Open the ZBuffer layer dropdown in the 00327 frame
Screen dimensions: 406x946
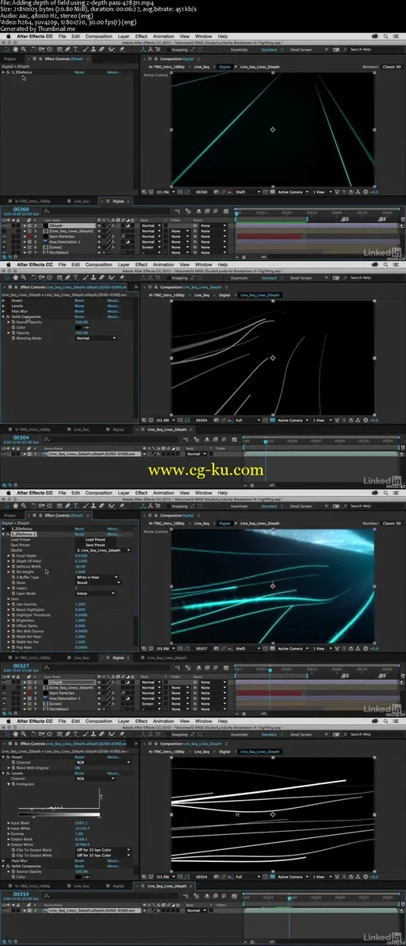tap(103, 550)
